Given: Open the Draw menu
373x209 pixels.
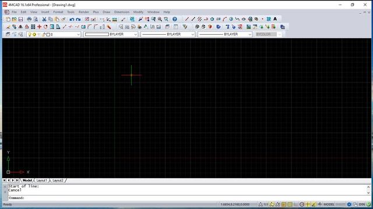Looking at the screenshot, I should [106, 12].
